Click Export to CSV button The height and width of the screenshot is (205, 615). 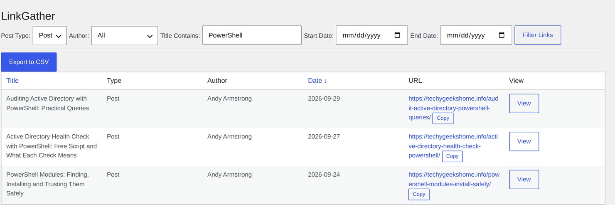tap(29, 62)
